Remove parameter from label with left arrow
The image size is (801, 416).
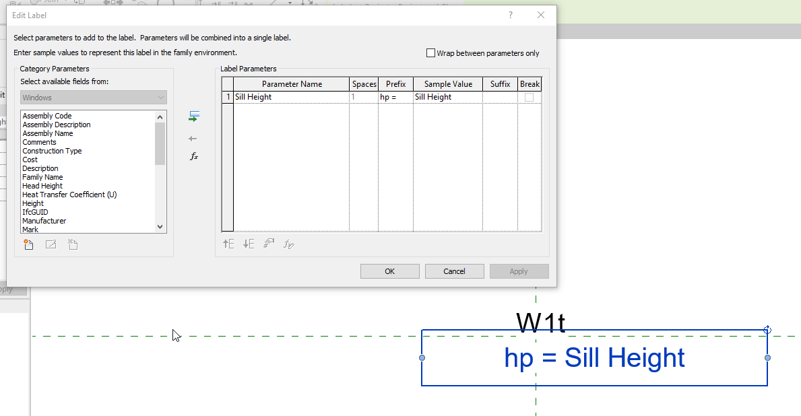click(193, 139)
